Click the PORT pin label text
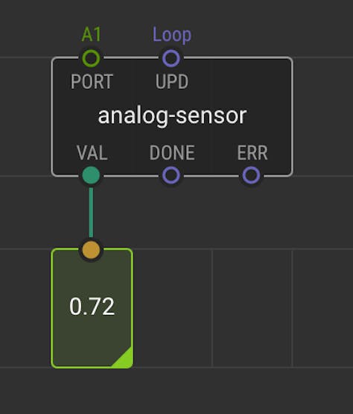This screenshot has width=353, height=414. tap(92, 81)
